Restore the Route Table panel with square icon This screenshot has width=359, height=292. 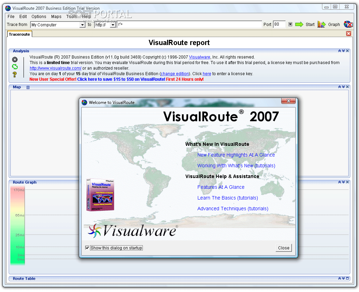(x=347, y=278)
